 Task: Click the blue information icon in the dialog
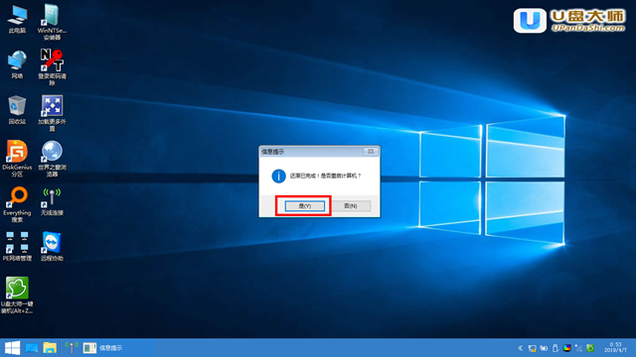click(x=278, y=177)
